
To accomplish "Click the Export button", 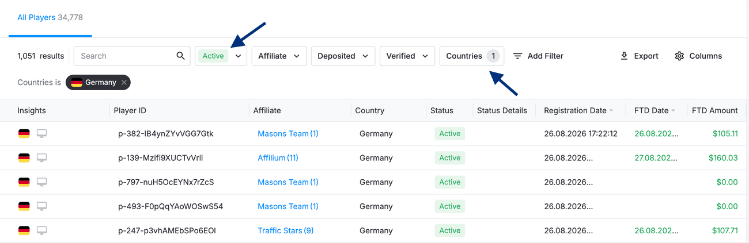I will (639, 56).
